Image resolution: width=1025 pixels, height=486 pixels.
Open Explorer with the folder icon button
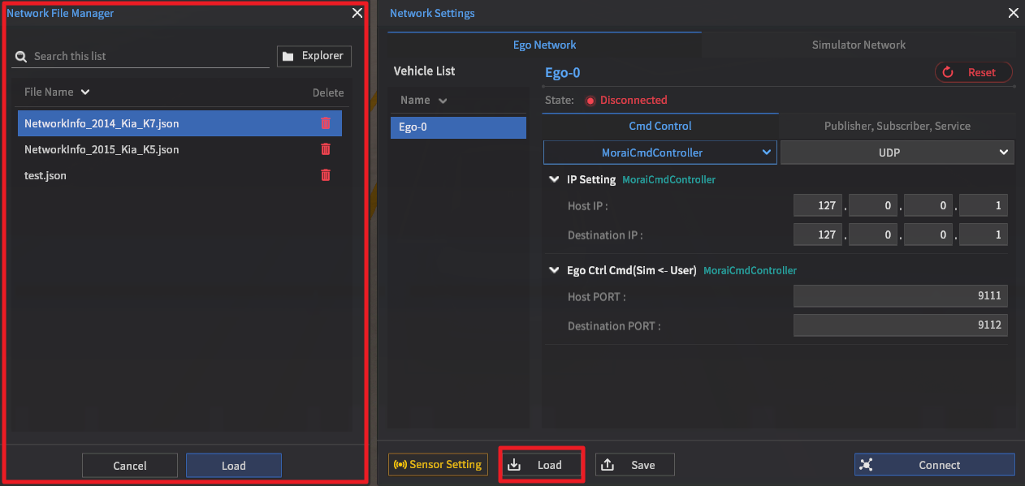(x=314, y=56)
